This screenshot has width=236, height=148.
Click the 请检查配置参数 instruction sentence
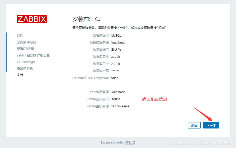pyautogui.click(x=119, y=28)
